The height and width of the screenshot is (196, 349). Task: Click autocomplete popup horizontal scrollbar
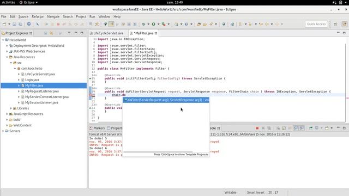[x=158, y=152]
